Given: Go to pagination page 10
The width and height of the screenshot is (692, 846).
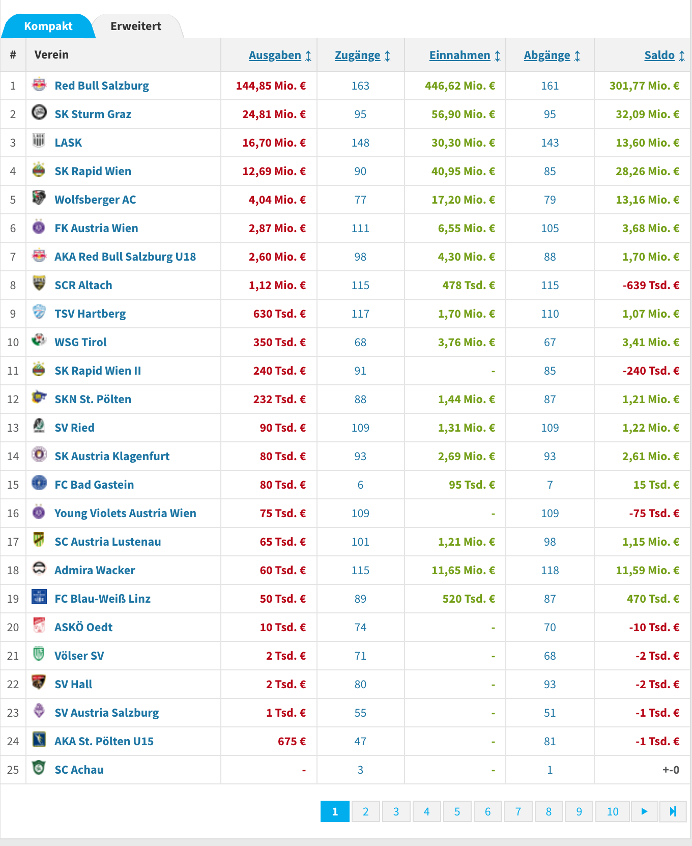Looking at the screenshot, I should point(613,811).
